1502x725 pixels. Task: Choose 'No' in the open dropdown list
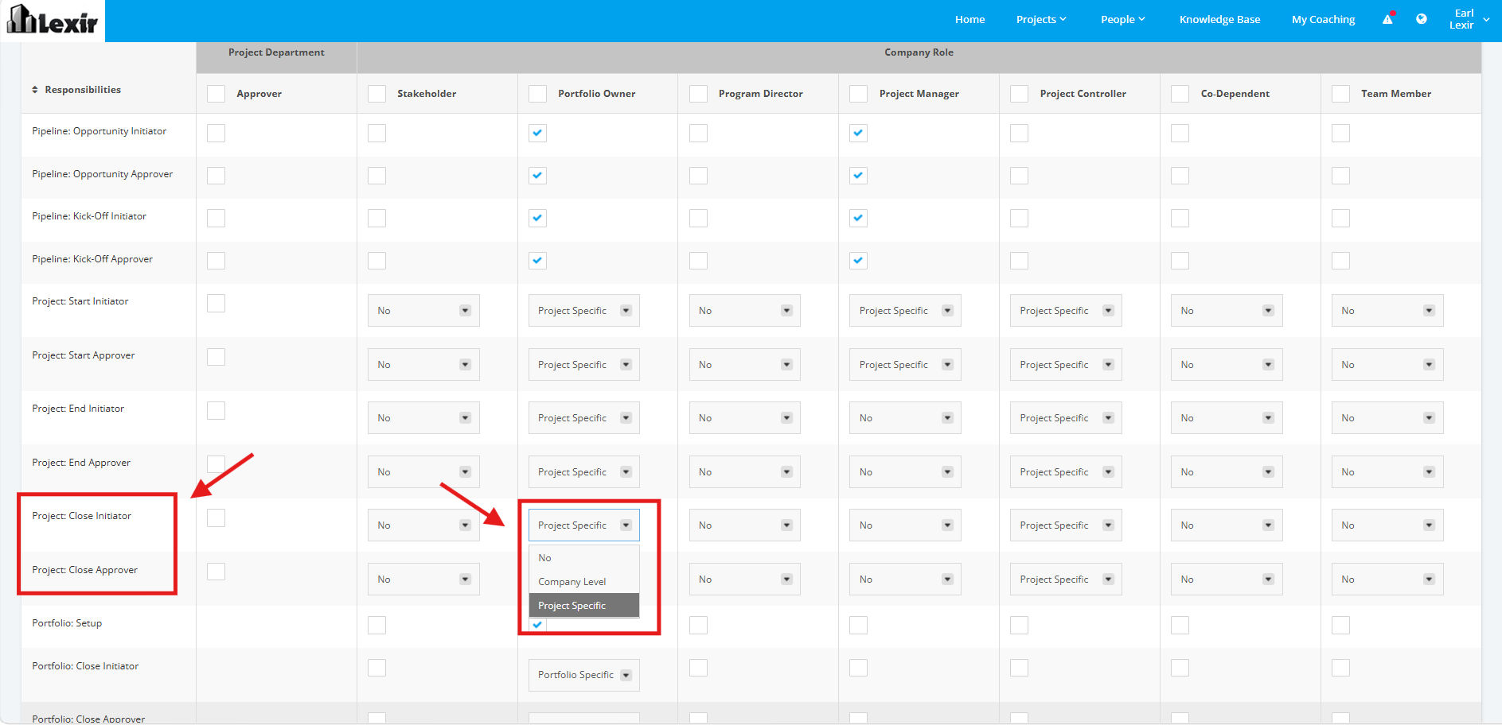click(584, 558)
